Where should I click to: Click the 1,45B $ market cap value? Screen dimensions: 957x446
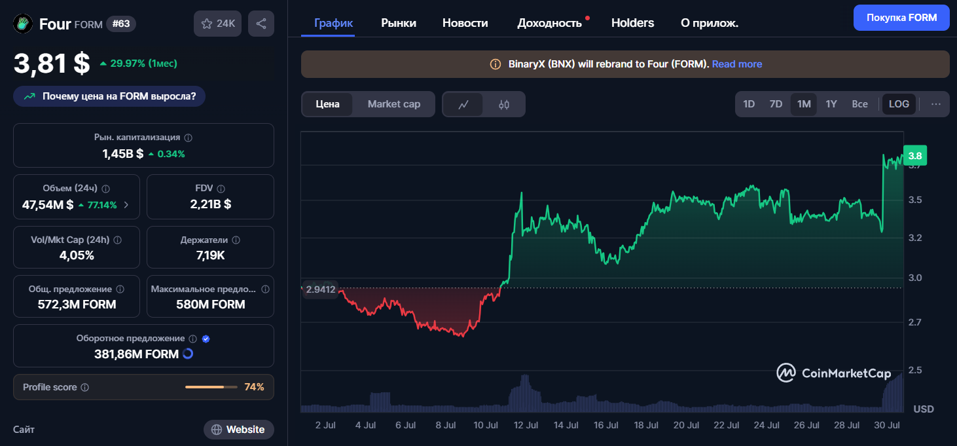coord(123,154)
